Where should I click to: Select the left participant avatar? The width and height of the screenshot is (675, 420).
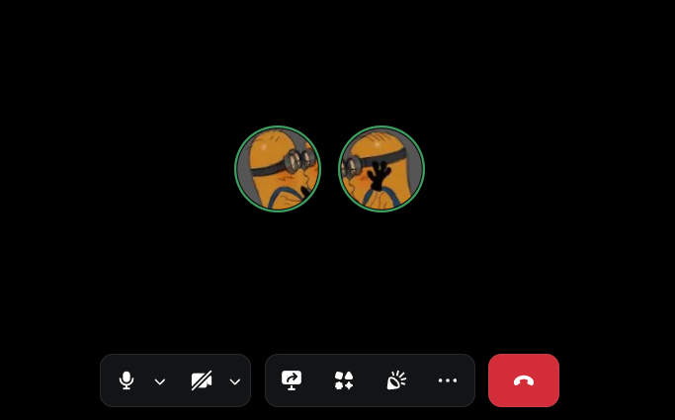[x=278, y=169]
